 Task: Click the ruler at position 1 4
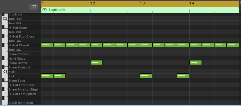click(192, 3)
